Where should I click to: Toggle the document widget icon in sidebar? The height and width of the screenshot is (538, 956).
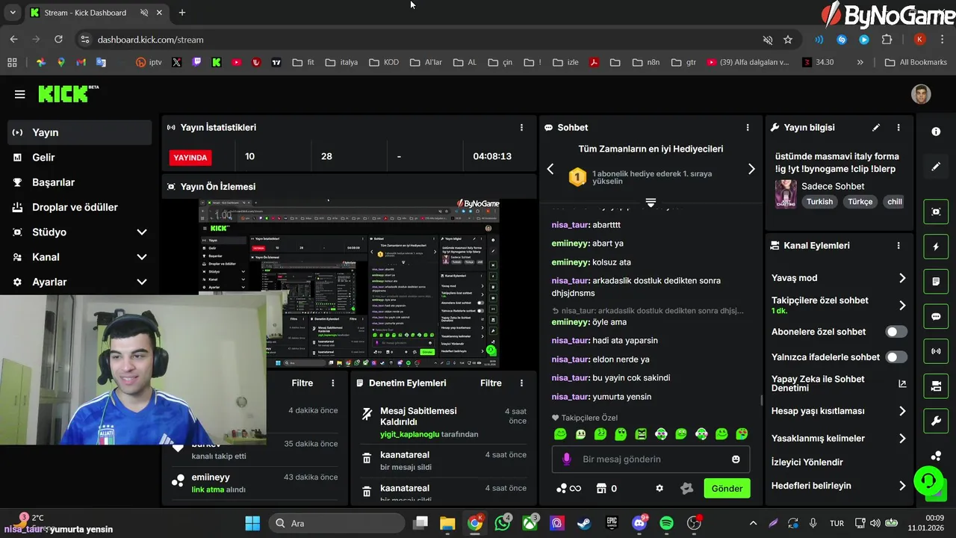click(x=936, y=282)
